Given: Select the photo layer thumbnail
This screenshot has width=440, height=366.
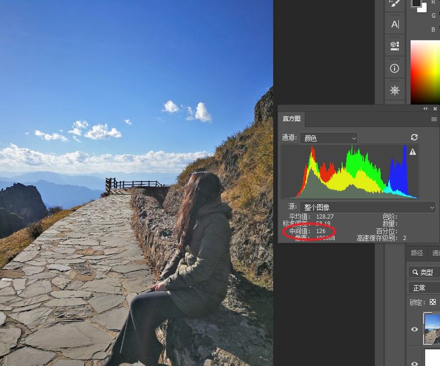Looking at the screenshot, I should tap(432, 329).
